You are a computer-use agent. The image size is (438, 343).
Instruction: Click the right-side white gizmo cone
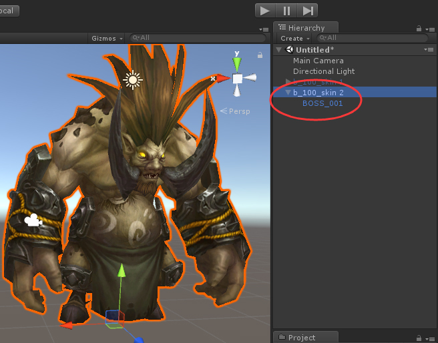pos(250,78)
